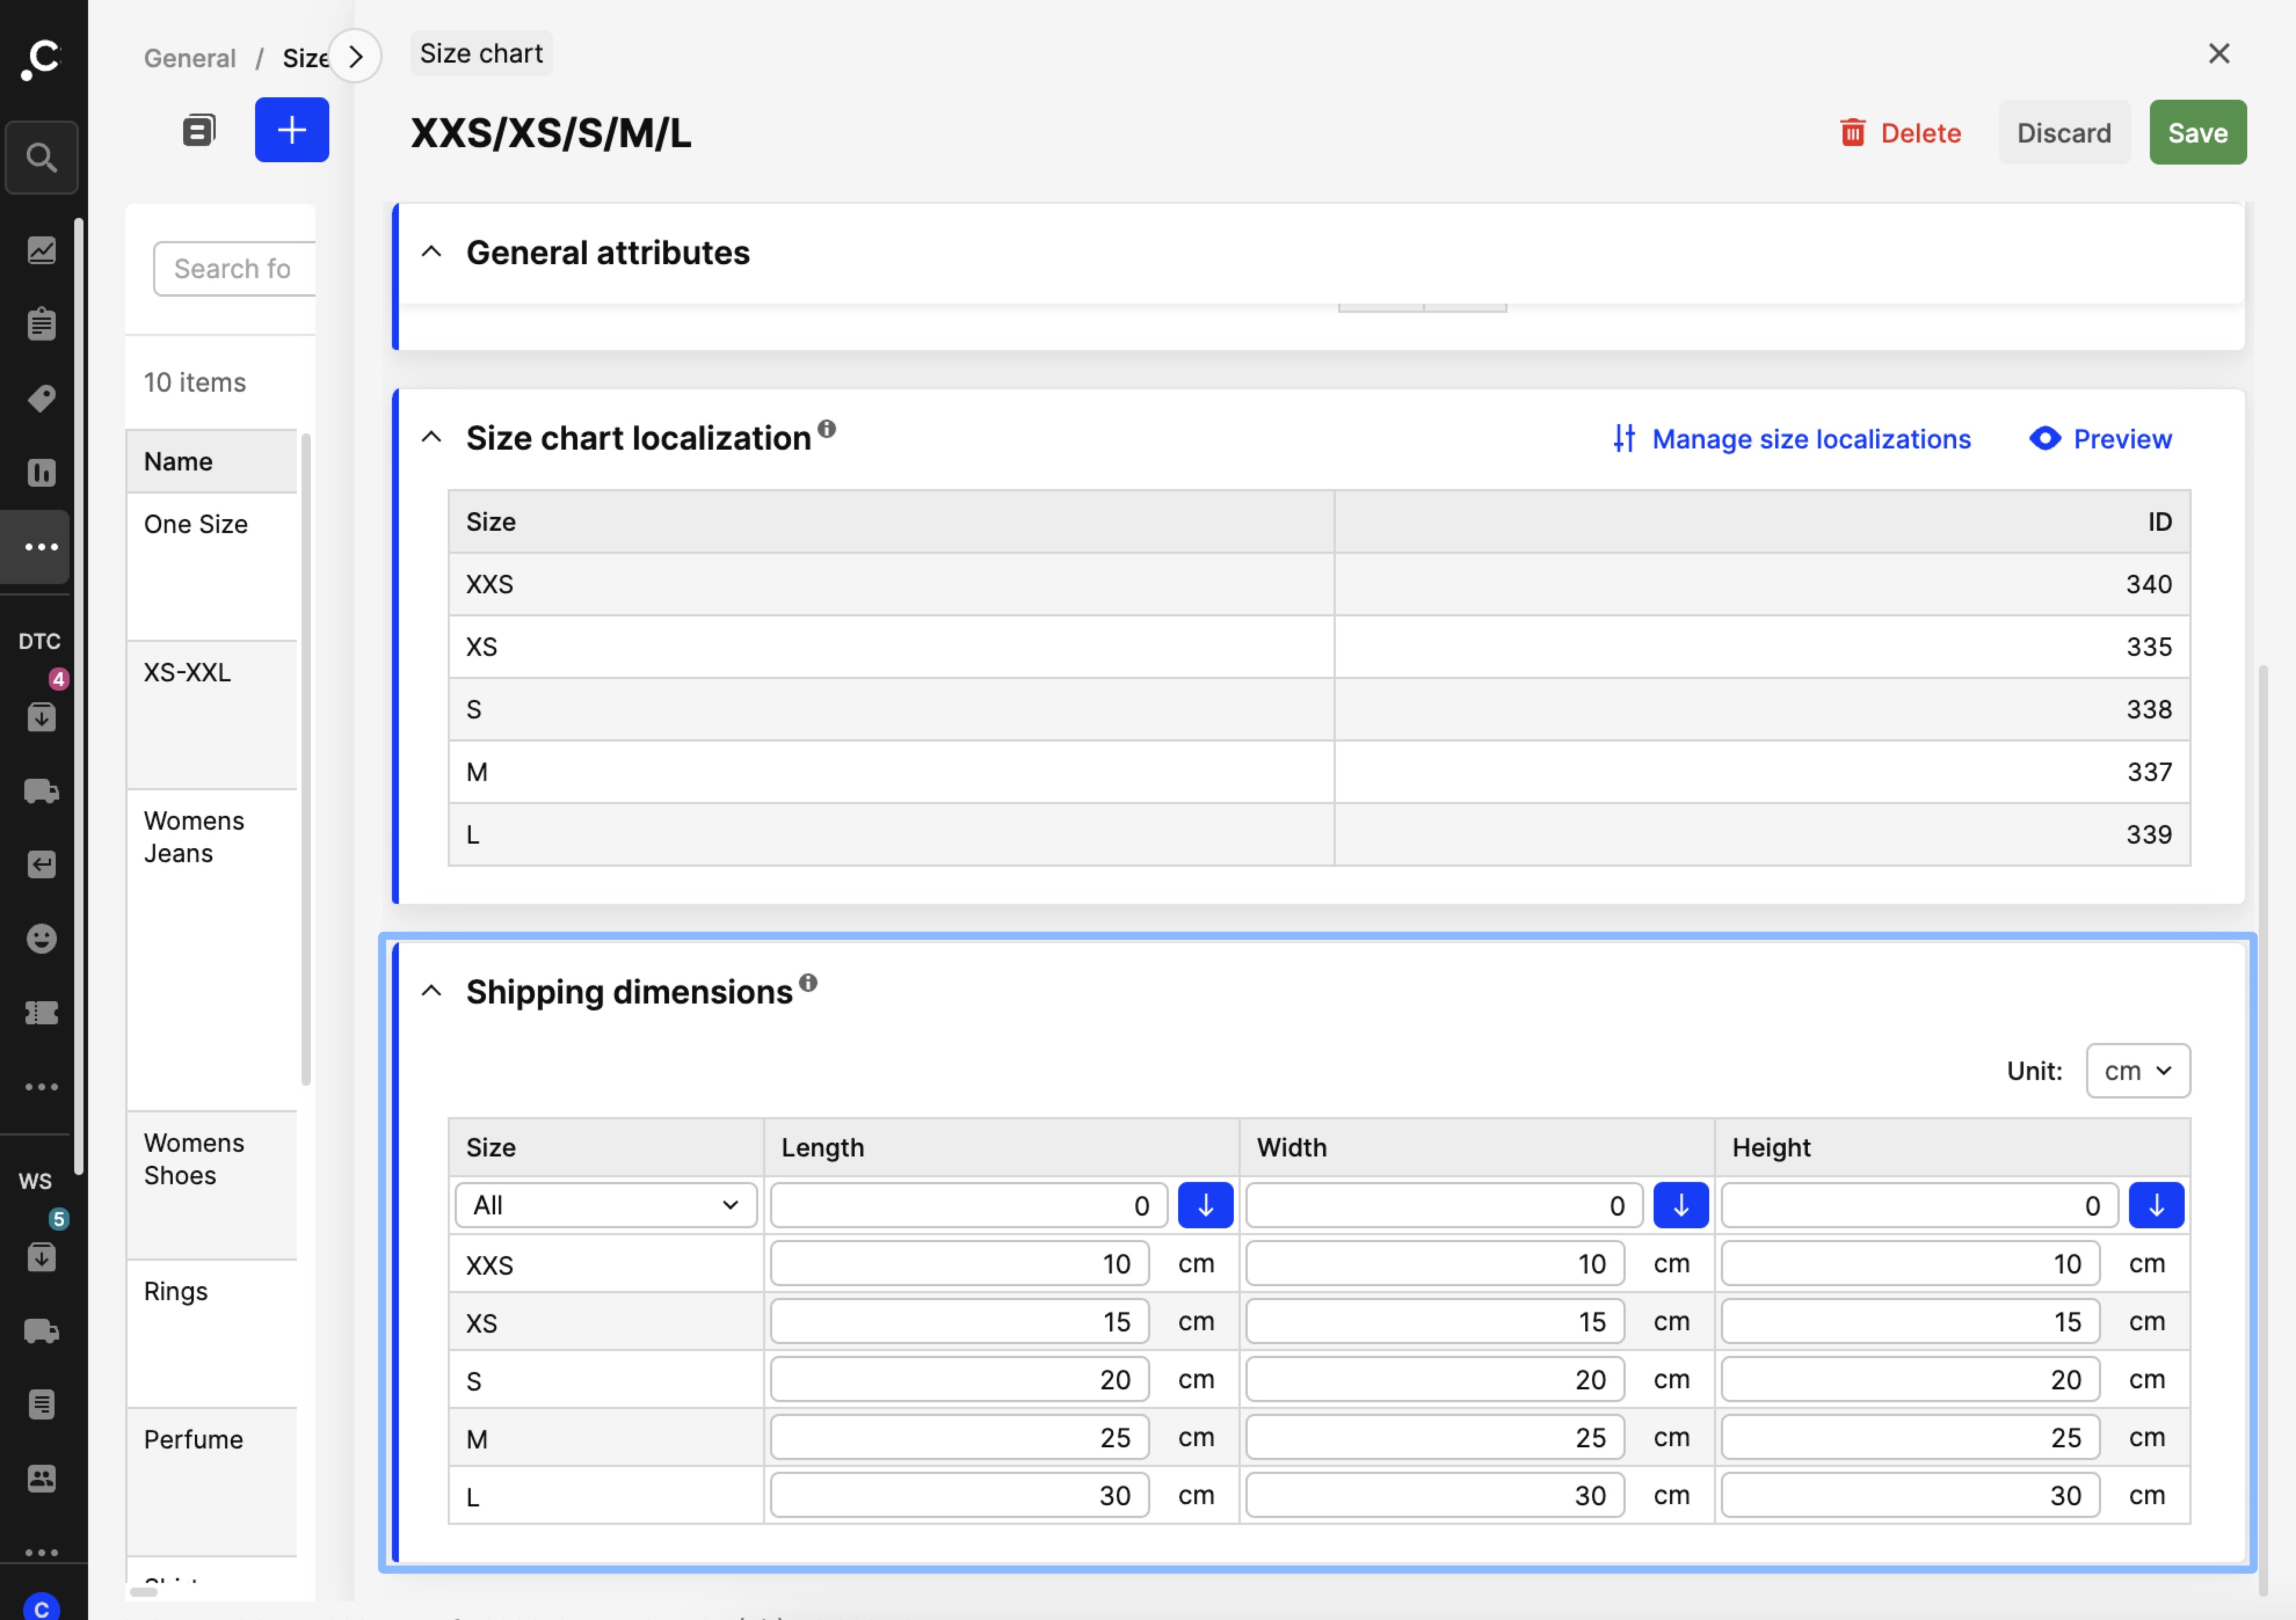Click the XXS Length input with value 10

tap(960, 1263)
